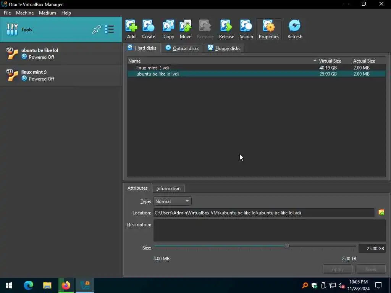
Task: Open Microsoft Edge from the taskbar
Action: (28, 285)
